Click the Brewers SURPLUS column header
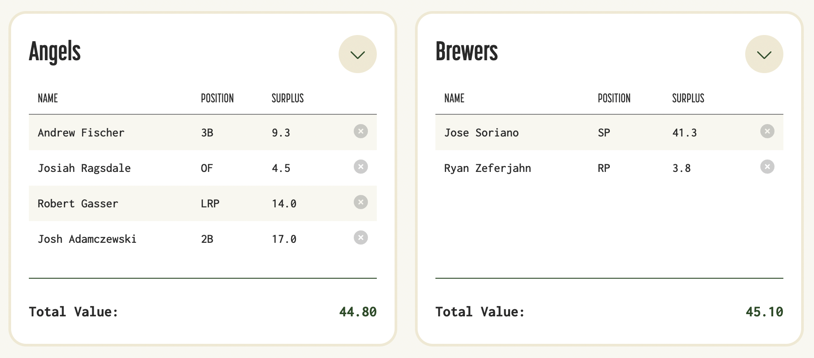 [688, 98]
